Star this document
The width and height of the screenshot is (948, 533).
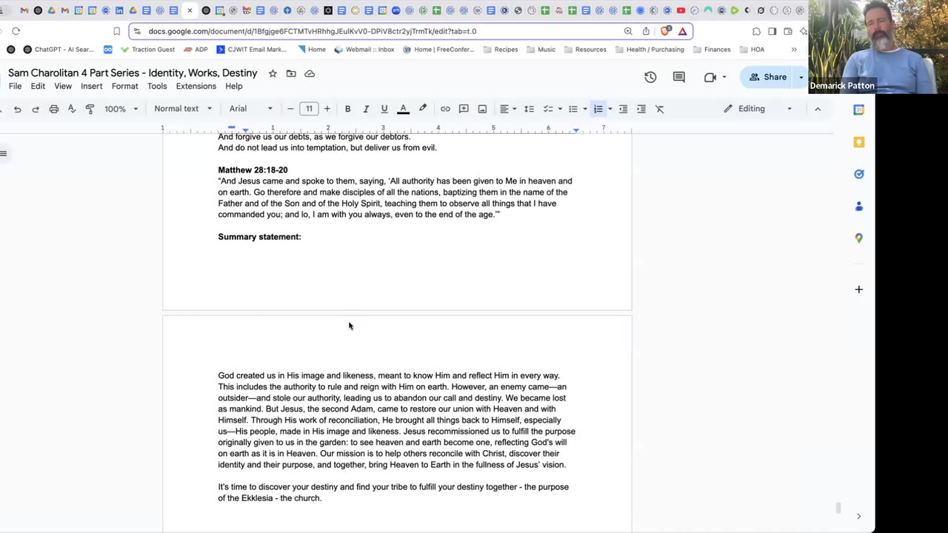273,73
